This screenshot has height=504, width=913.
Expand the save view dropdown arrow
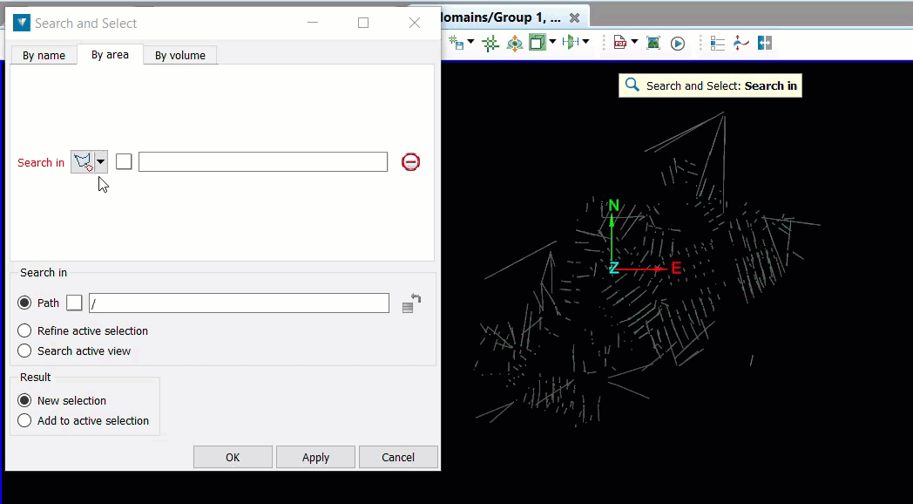[470, 42]
